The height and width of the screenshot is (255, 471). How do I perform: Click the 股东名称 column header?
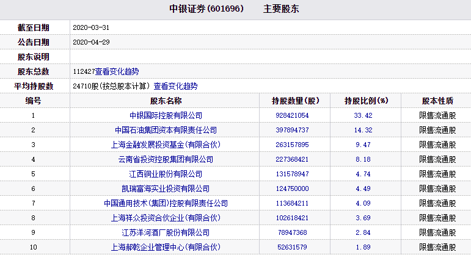pos(166,101)
